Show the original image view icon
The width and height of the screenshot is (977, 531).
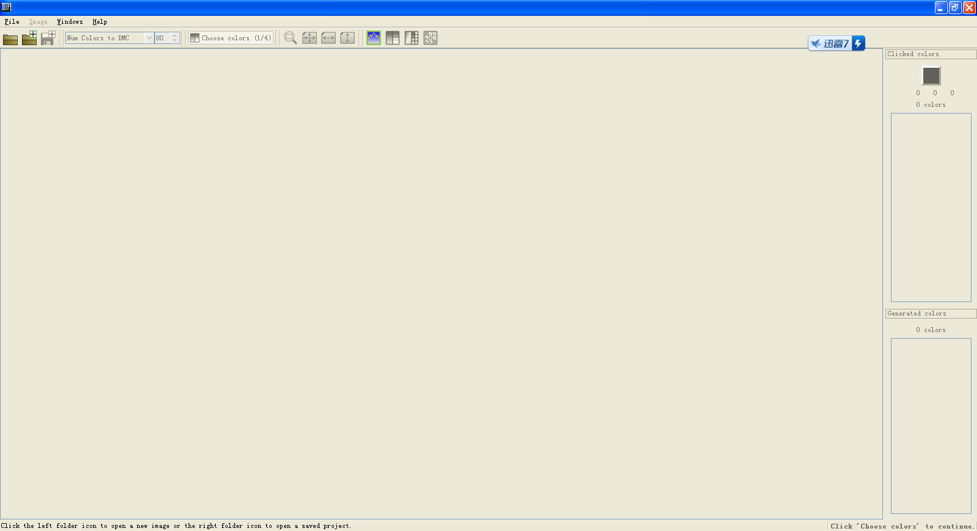374,38
